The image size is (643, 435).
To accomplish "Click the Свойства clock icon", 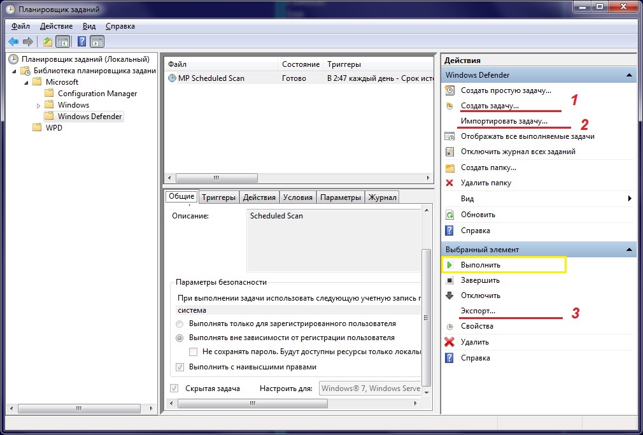I will pos(450,327).
